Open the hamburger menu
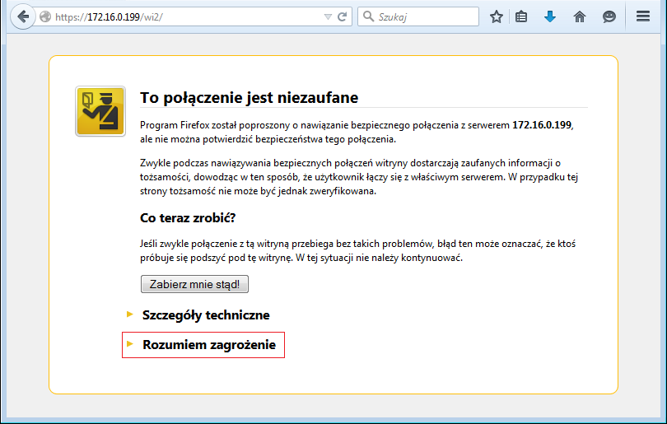 coord(643,16)
